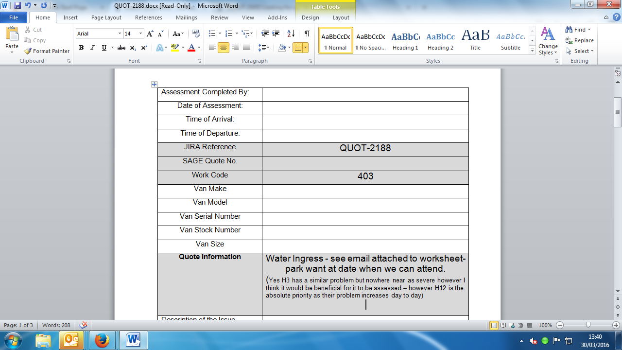Open the line spacing options

coord(263,48)
